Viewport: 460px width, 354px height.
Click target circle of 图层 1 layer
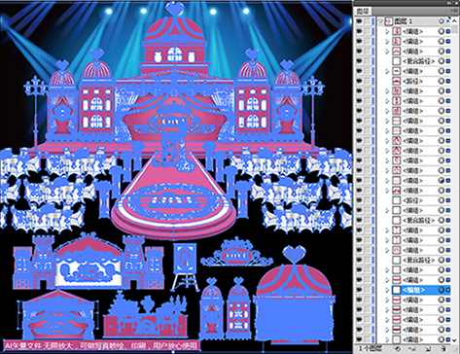[x=442, y=21]
